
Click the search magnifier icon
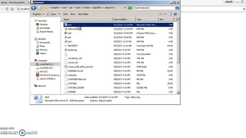coord(177,8)
